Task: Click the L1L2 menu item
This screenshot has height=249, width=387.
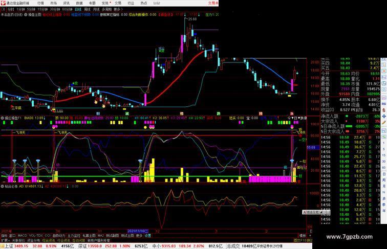Action: (x=157, y=3)
